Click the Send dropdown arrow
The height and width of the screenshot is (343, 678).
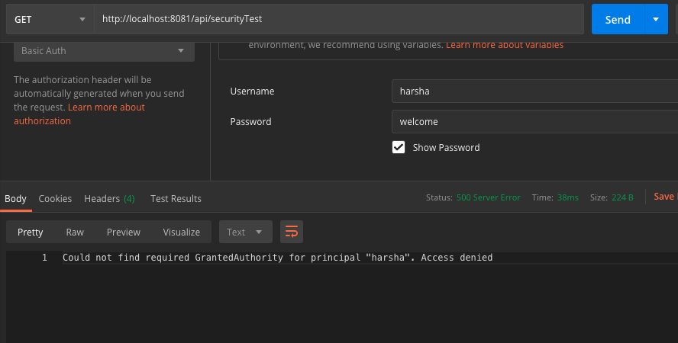(655, 19)
